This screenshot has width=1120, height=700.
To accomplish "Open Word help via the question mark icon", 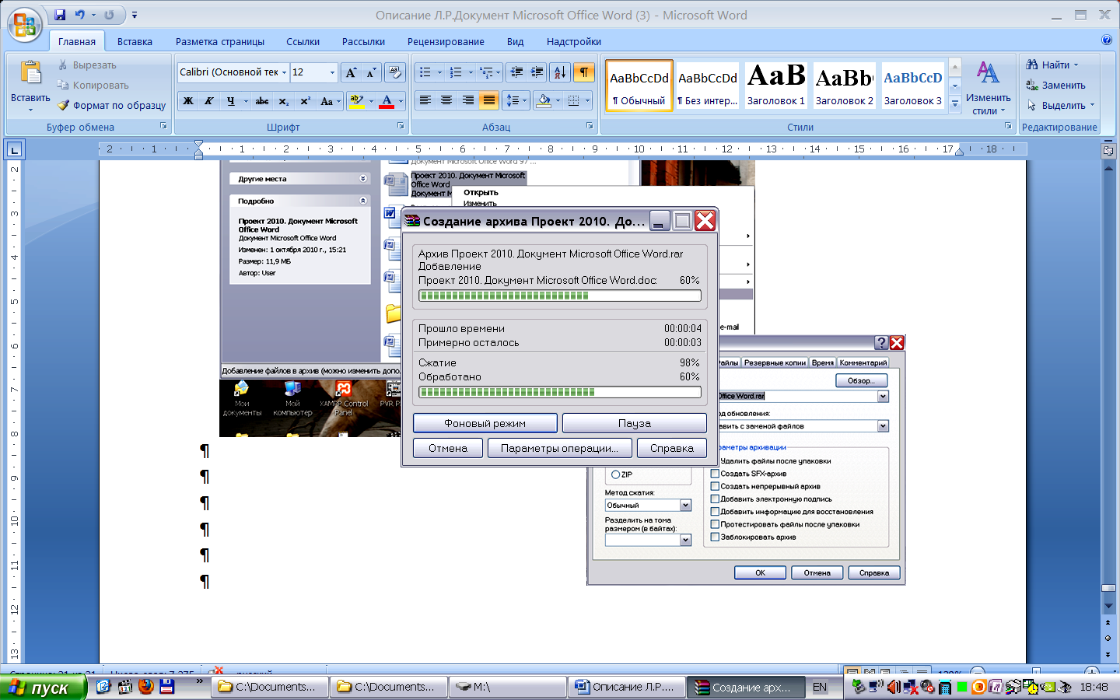I will [1107, 40].
